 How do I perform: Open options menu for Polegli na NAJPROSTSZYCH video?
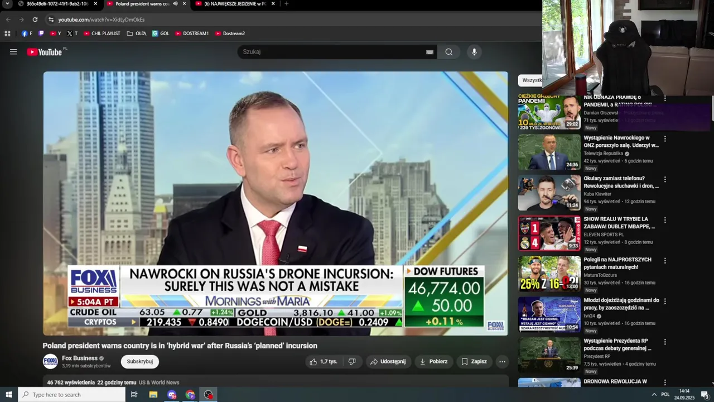click(x=665, y=261)
